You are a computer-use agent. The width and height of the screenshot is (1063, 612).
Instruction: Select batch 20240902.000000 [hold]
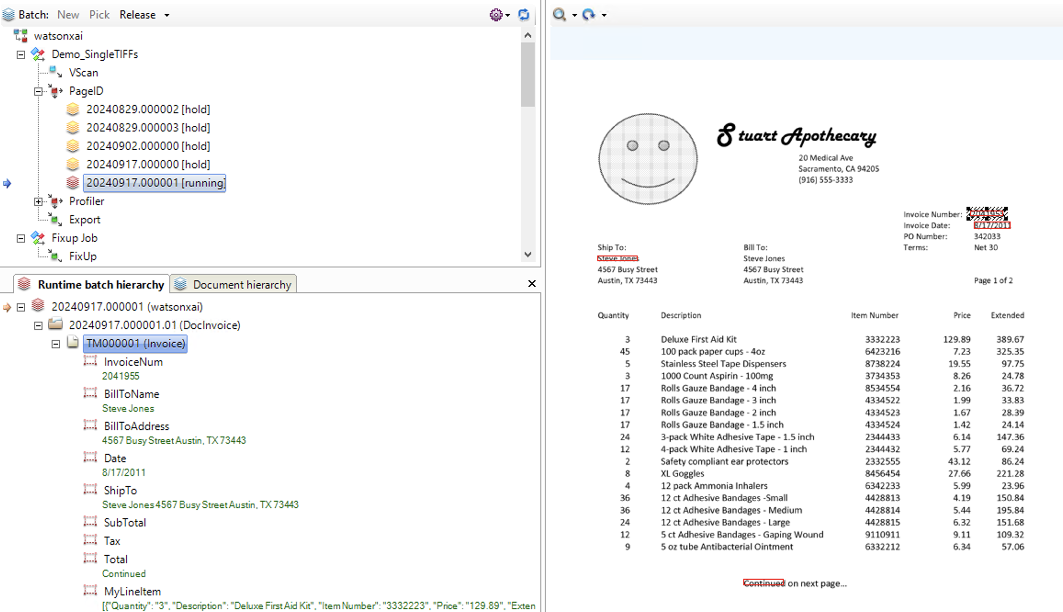click(x=148, y=146)
